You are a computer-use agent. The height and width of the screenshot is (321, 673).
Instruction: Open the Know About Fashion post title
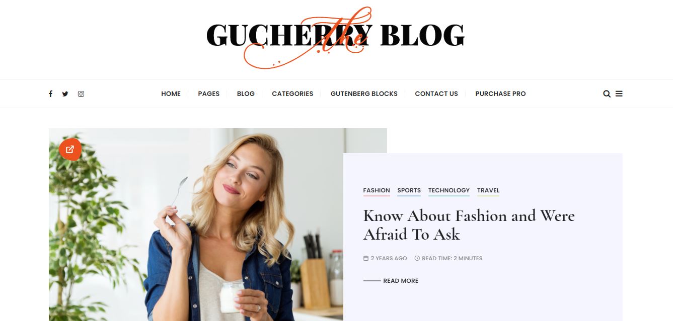[x=469, y=225]
